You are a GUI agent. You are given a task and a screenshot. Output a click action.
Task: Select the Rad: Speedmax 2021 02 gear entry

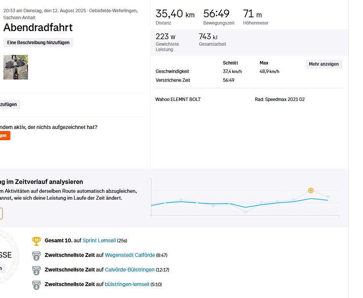coord(279,99)
